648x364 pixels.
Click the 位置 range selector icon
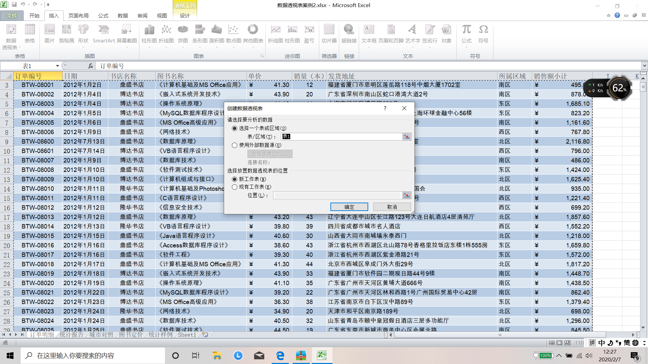coord(407,195)
